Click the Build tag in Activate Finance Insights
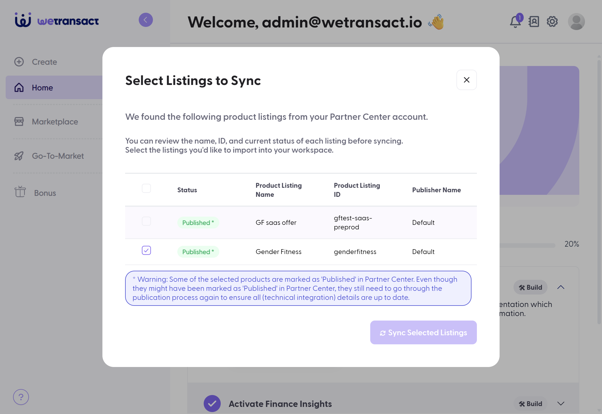 pos(530,404)
